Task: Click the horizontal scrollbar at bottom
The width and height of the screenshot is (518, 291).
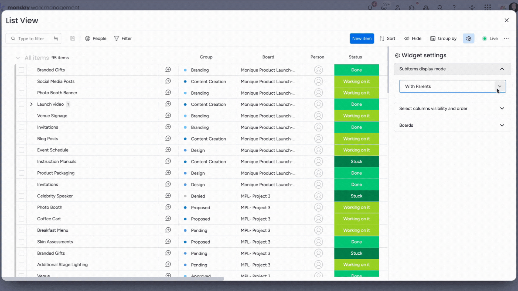Action: click(113, 279)
